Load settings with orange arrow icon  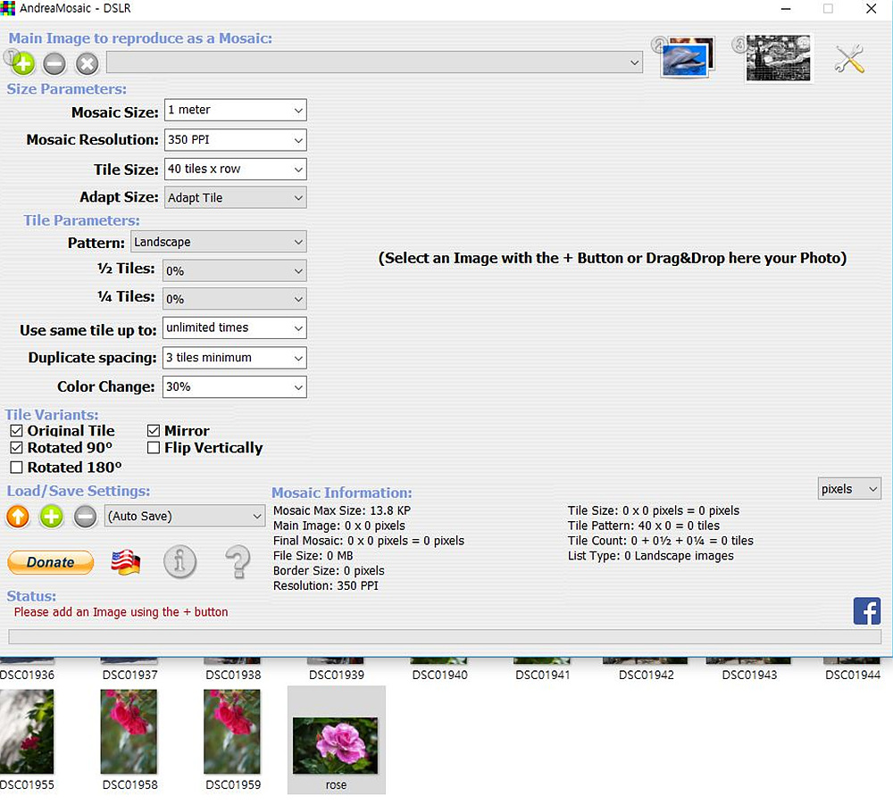18,517
